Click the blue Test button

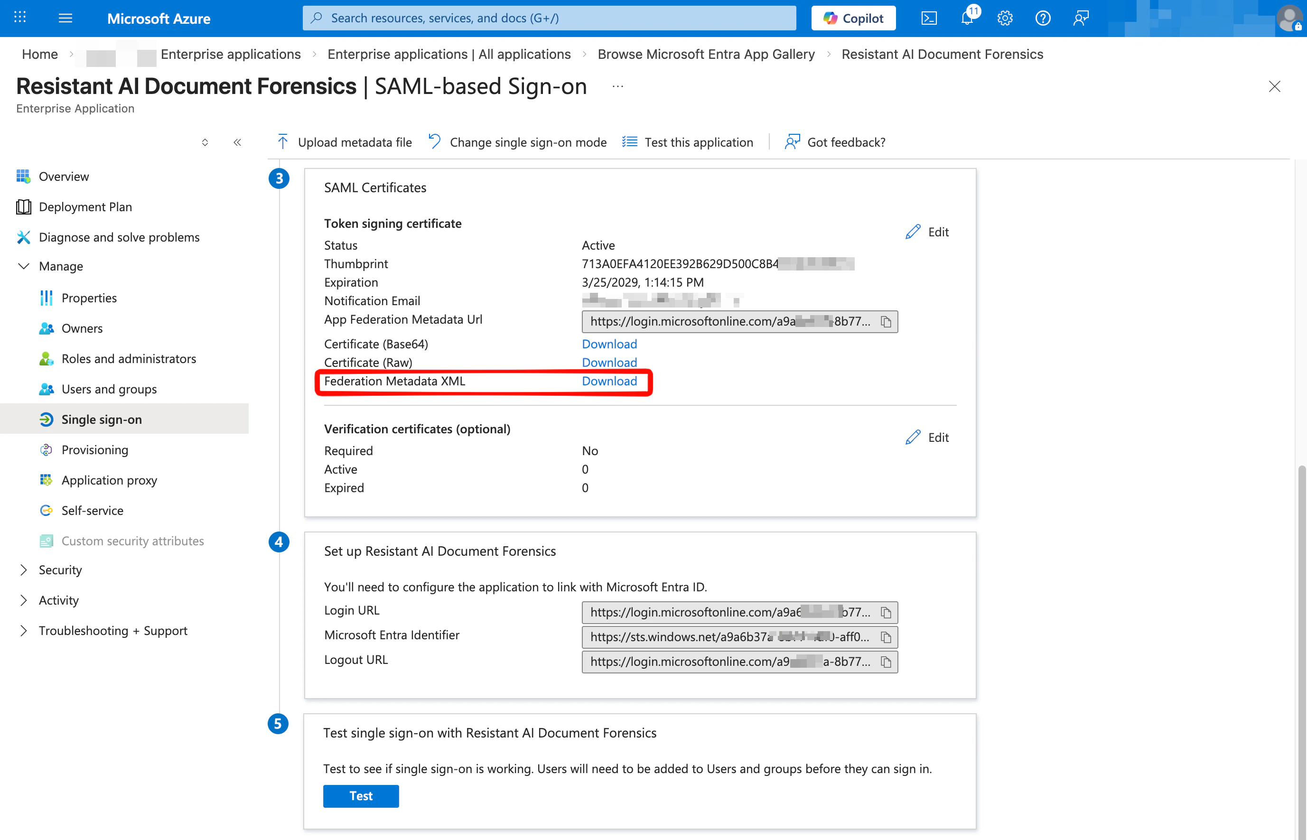point(361,796)
